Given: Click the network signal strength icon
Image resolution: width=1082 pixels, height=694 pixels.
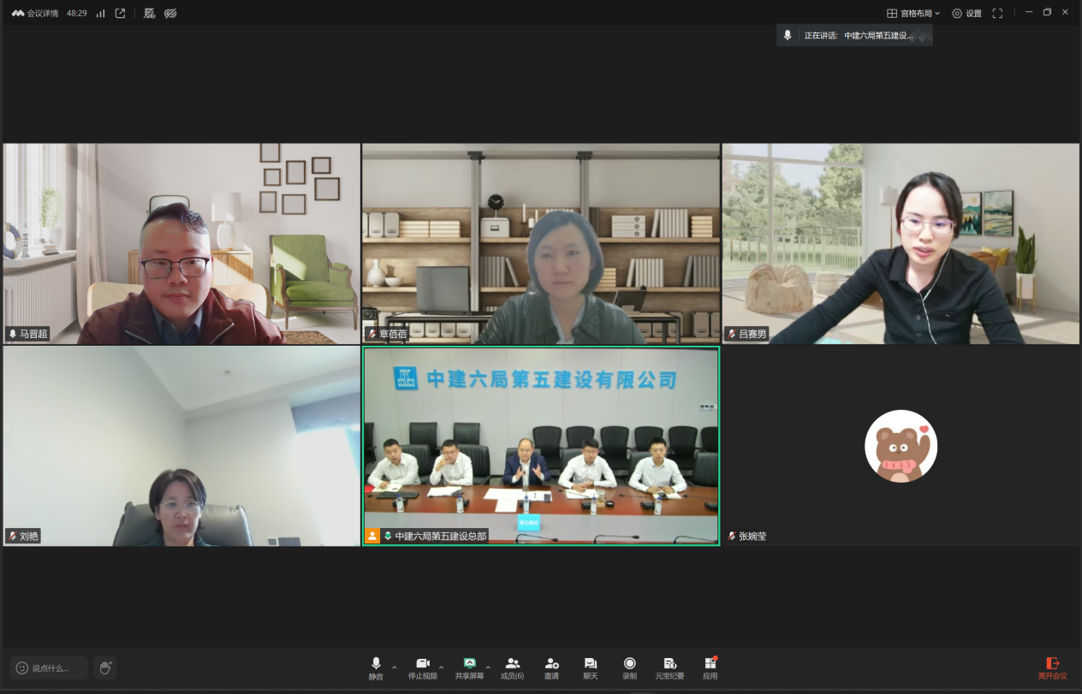Looking at the screenshot, I should 100,13.
